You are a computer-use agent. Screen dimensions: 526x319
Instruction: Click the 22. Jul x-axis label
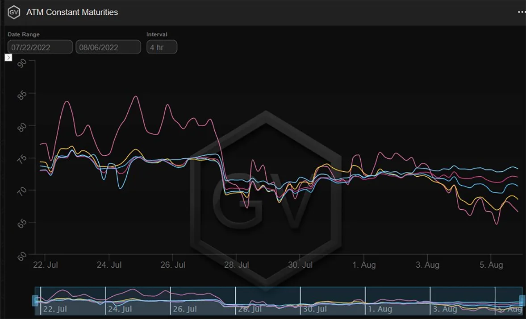point(46,265)
